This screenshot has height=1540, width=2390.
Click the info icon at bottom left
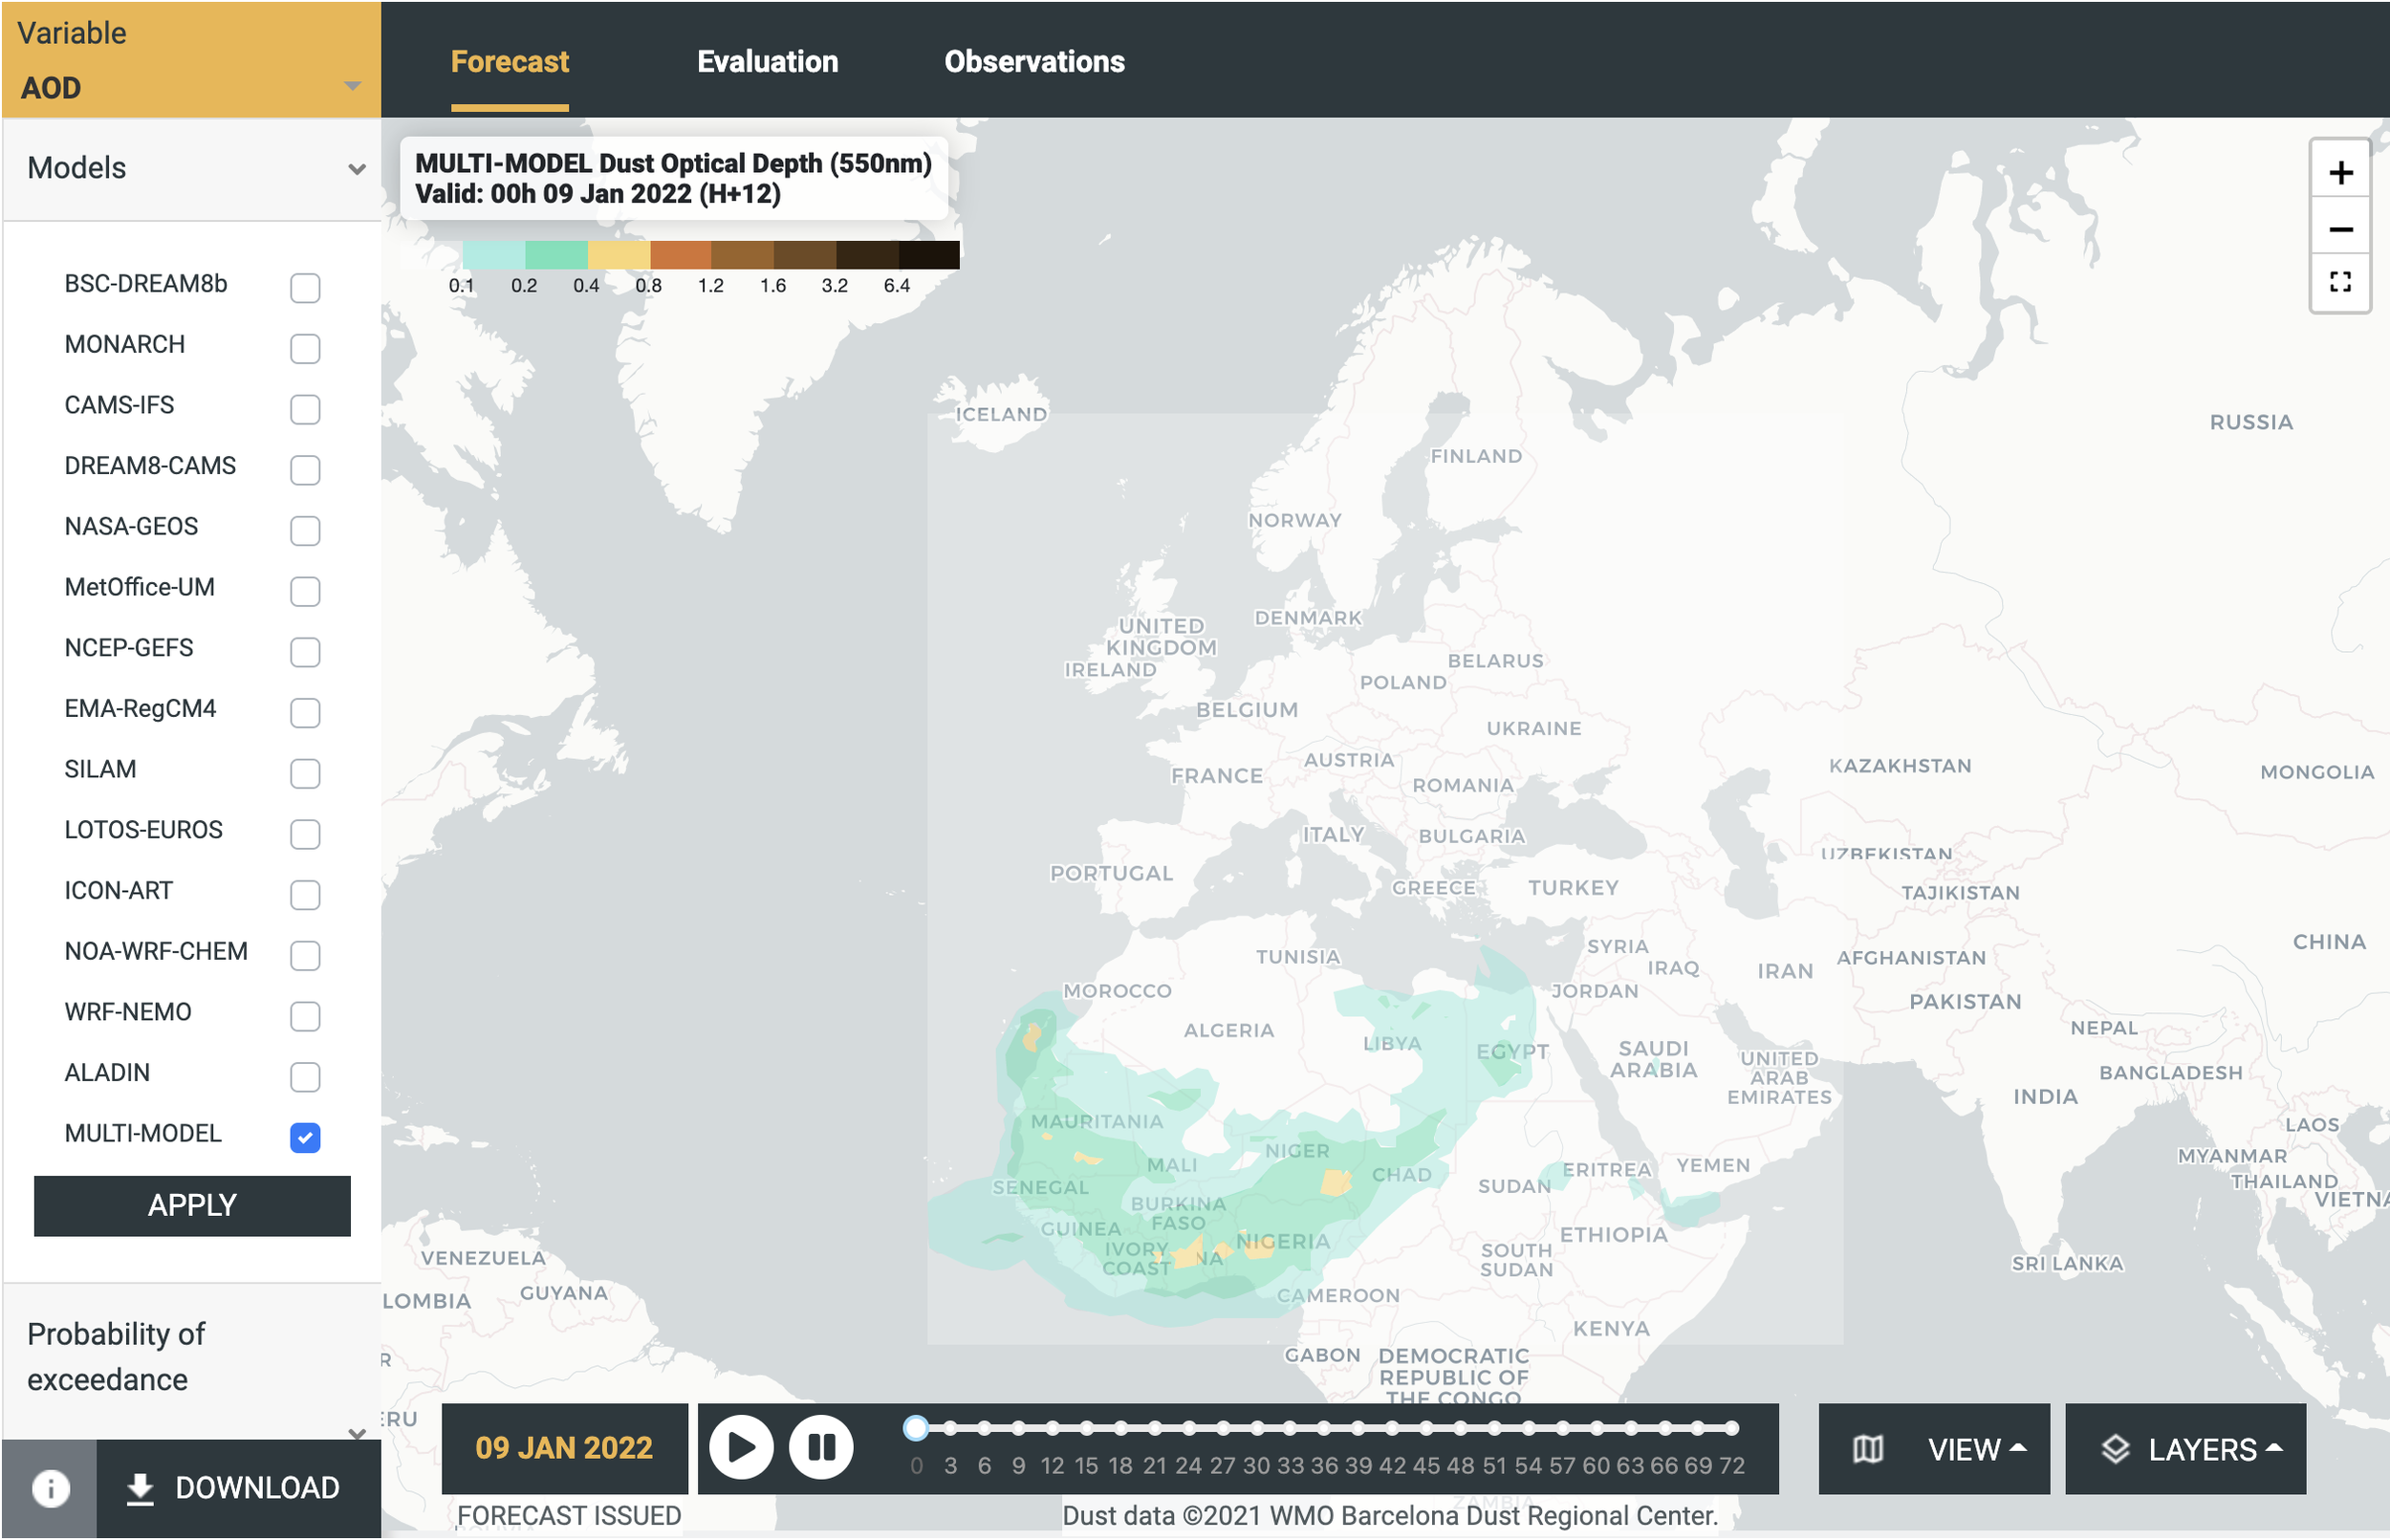tap(50, 1487)
